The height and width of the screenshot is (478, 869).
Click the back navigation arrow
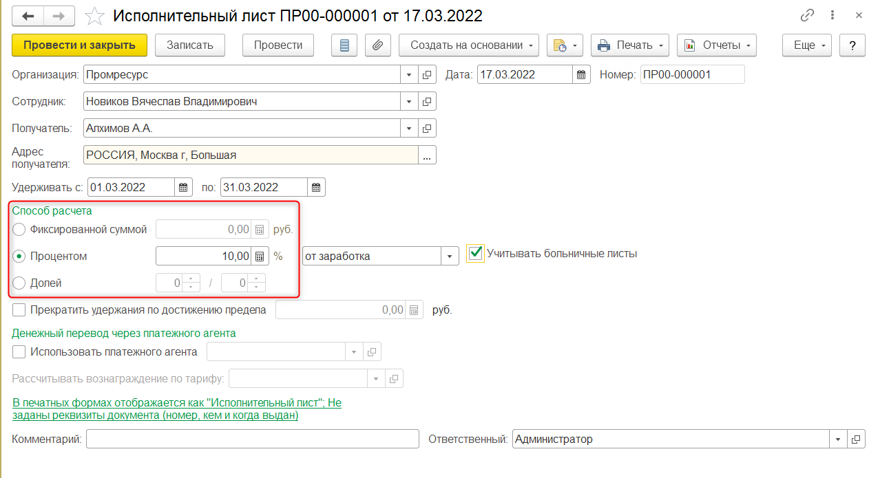coord(28,16)
